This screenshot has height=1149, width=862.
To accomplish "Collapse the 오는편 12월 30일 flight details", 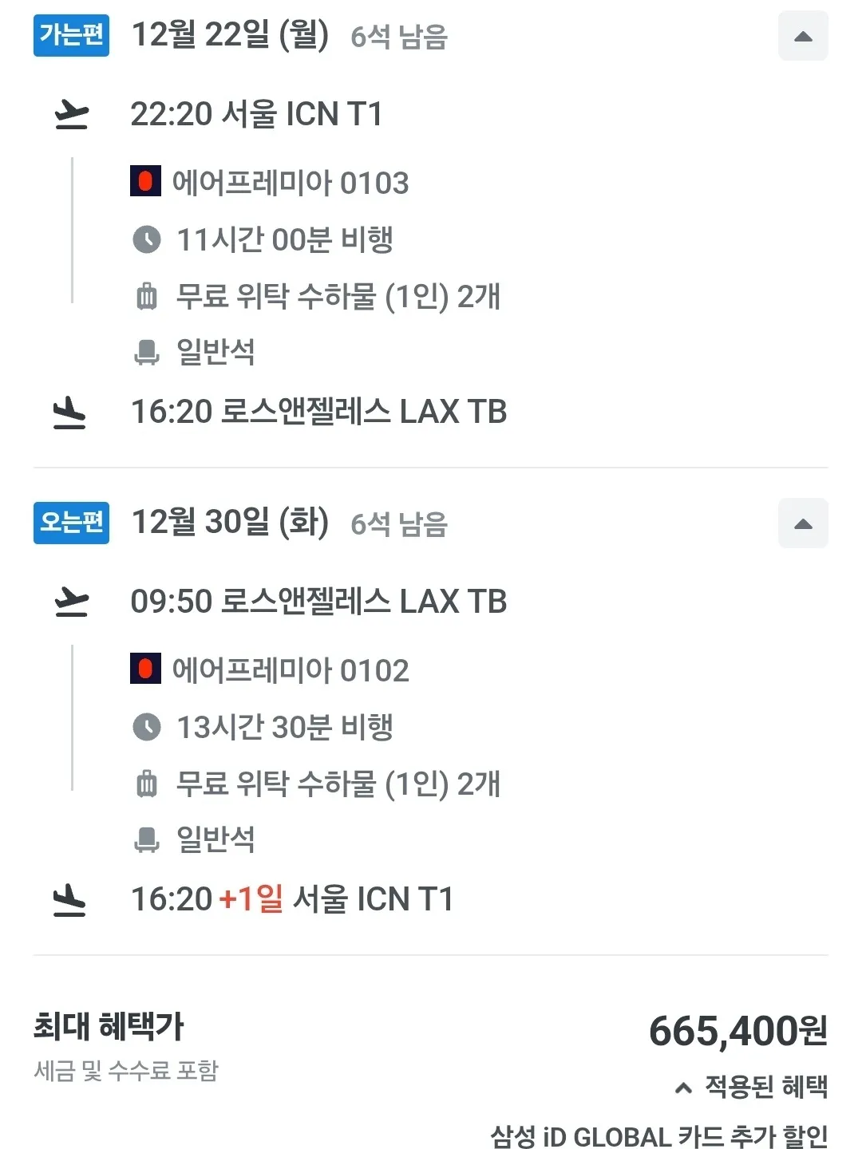I will coord(803,523).
